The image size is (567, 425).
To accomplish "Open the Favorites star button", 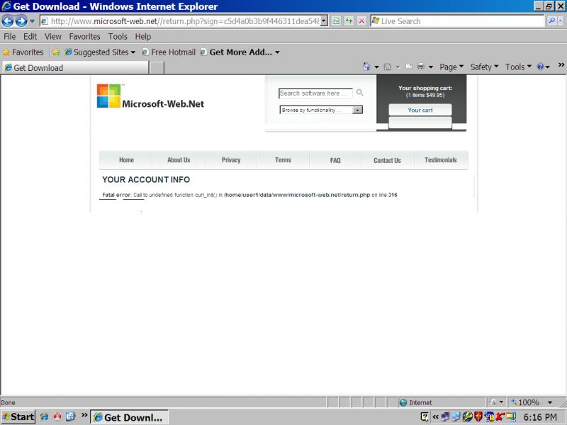I will [x=23, y=52].
